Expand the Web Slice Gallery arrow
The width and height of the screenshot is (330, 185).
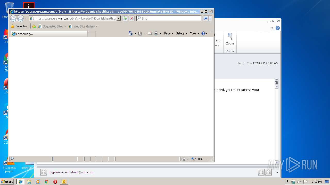tap(97, 26)
